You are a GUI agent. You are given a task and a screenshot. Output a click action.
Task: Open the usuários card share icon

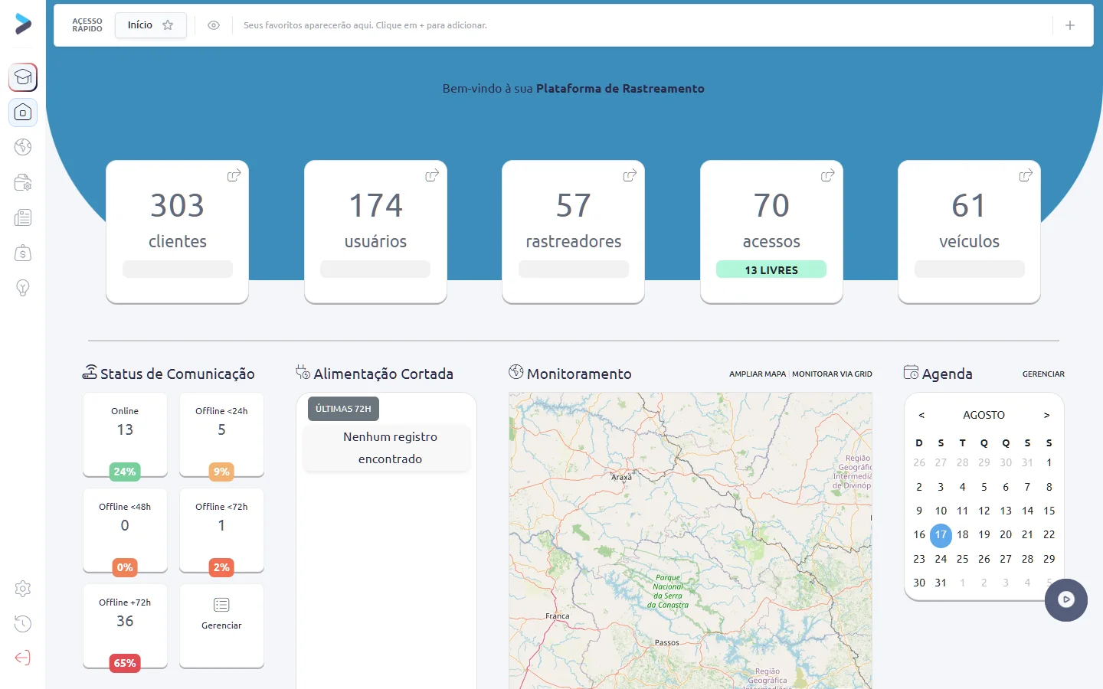[x=432, y=175]
